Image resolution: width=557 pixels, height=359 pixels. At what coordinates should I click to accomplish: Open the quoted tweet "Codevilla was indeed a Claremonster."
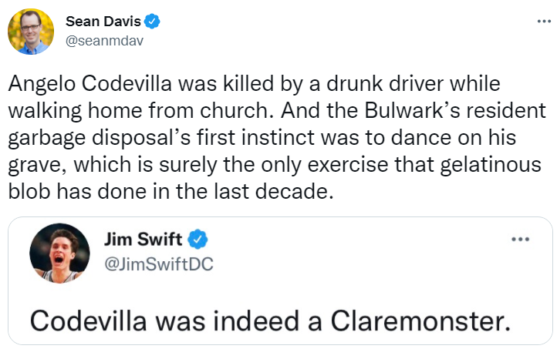pos(280,280)
